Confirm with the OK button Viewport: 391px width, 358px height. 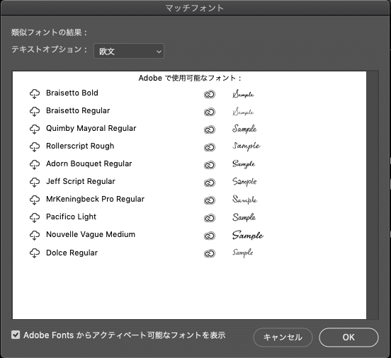[x=348, y=337]
